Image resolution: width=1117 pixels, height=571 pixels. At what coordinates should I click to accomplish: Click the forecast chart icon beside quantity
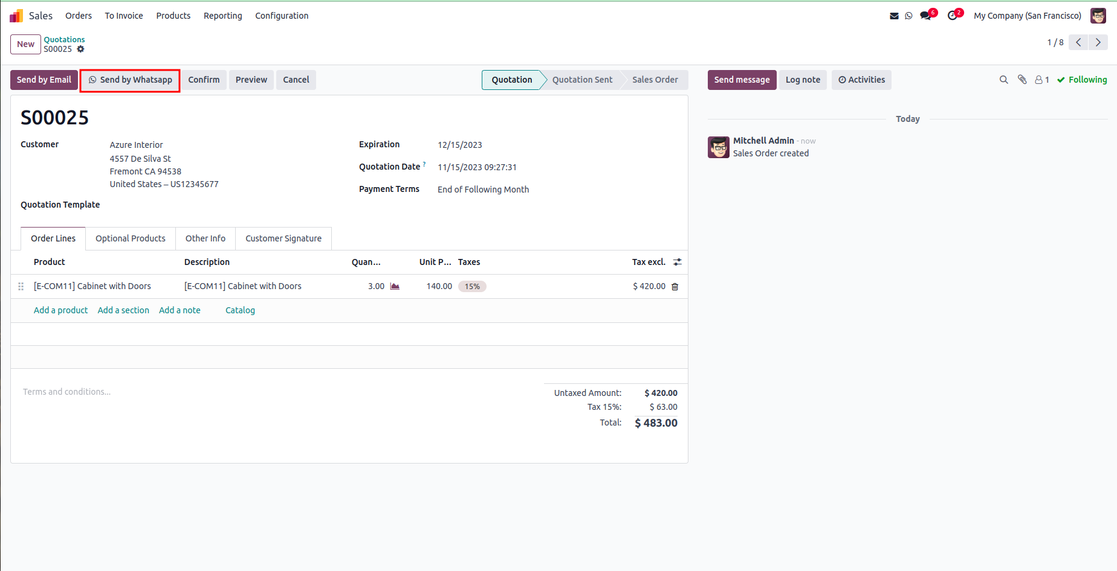pos(395,286)
